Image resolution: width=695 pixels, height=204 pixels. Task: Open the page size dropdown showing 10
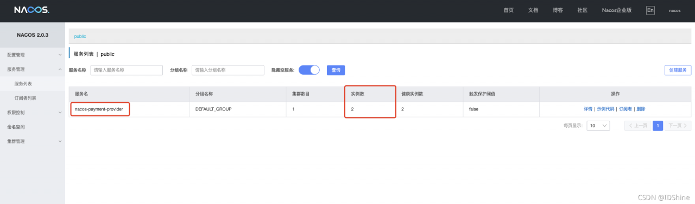598,126
